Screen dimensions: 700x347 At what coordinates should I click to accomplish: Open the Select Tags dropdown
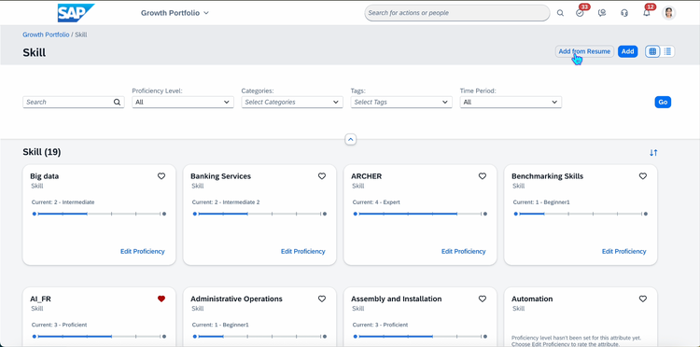(401, 102)
